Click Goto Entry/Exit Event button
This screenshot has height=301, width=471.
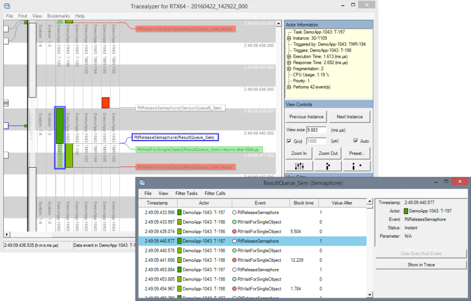click(421, 254)
